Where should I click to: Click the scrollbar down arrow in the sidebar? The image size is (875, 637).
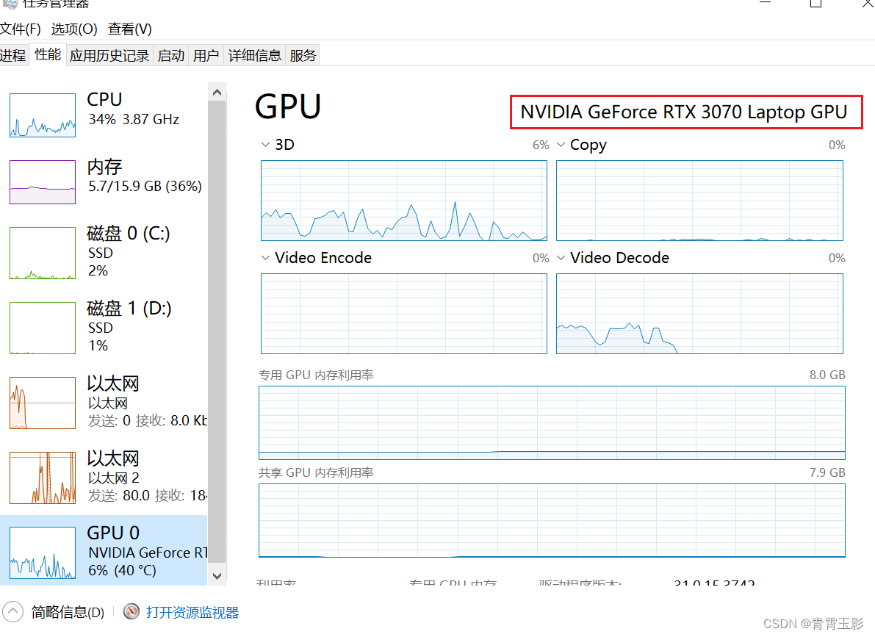tap(217, 577)
